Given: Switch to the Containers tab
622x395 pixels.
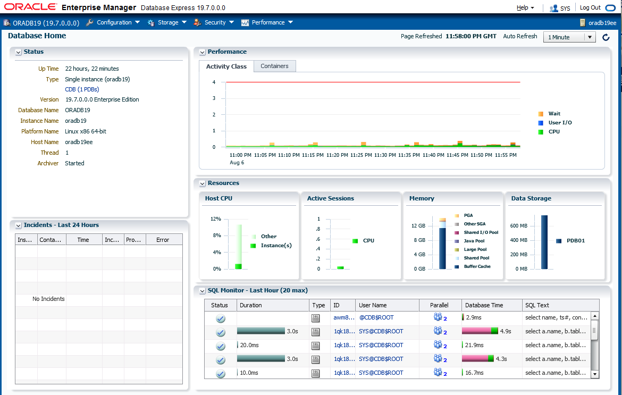Looking at the screenshot, I should [x=274, y=66].
